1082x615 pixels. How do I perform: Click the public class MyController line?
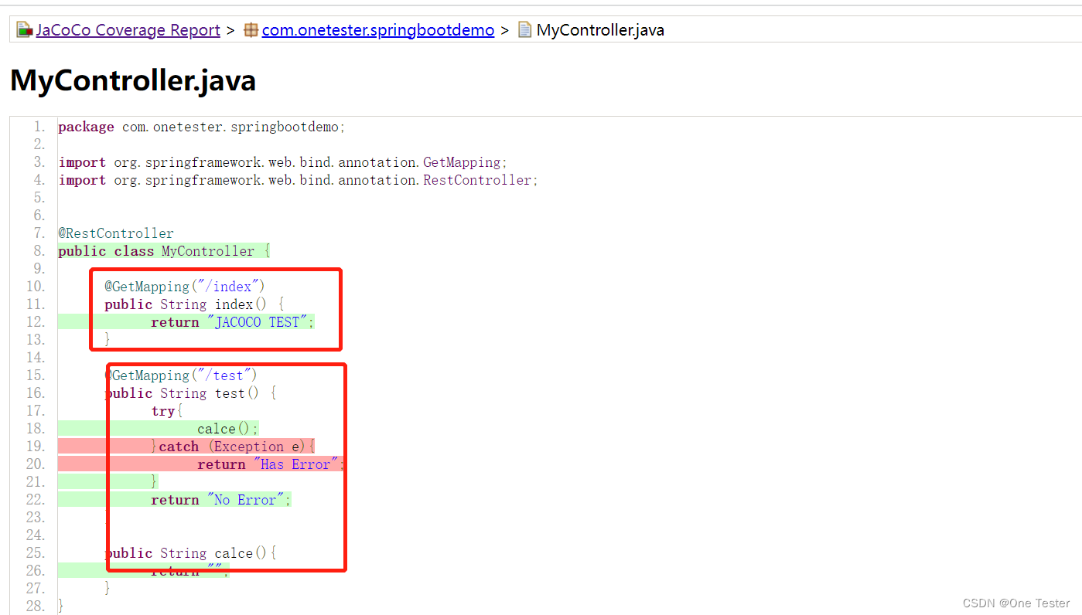tap(164, 251)
